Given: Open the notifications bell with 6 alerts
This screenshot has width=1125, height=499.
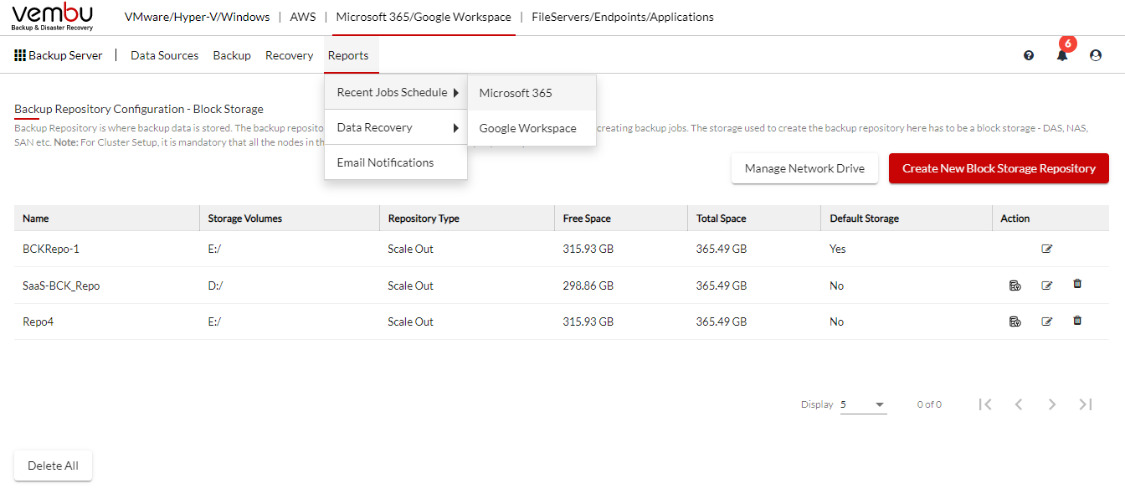Looking at the screenshot, I should click(1062, 55).
